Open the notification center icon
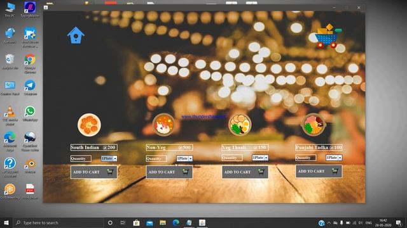 [x=399, y=222]
